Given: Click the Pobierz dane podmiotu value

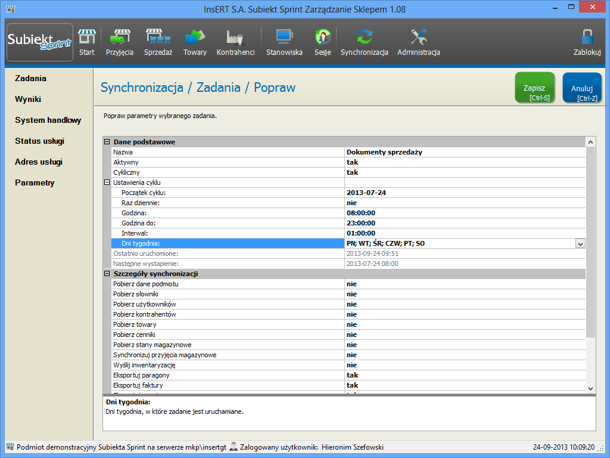Looking at the screenshot, I should pyautogui.click(x=465, y=284).
